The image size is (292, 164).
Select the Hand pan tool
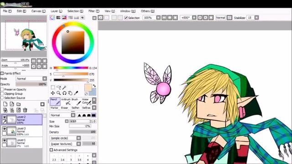click(x=70, y=93)
